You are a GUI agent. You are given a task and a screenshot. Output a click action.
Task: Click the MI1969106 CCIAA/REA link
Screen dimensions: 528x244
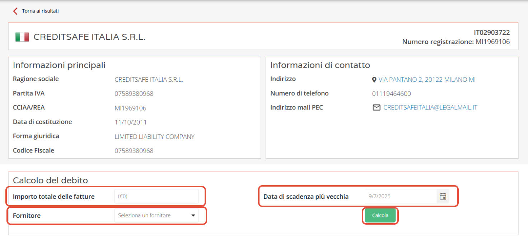(x=130, y=108)
